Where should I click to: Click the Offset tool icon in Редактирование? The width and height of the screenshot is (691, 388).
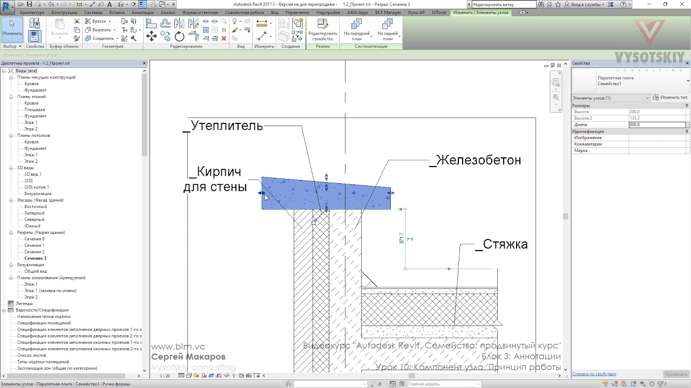click(x=165, y=23)
